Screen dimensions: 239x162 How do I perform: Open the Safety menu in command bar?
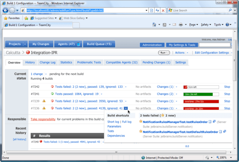pyautogui.click(x=206, y=25)
